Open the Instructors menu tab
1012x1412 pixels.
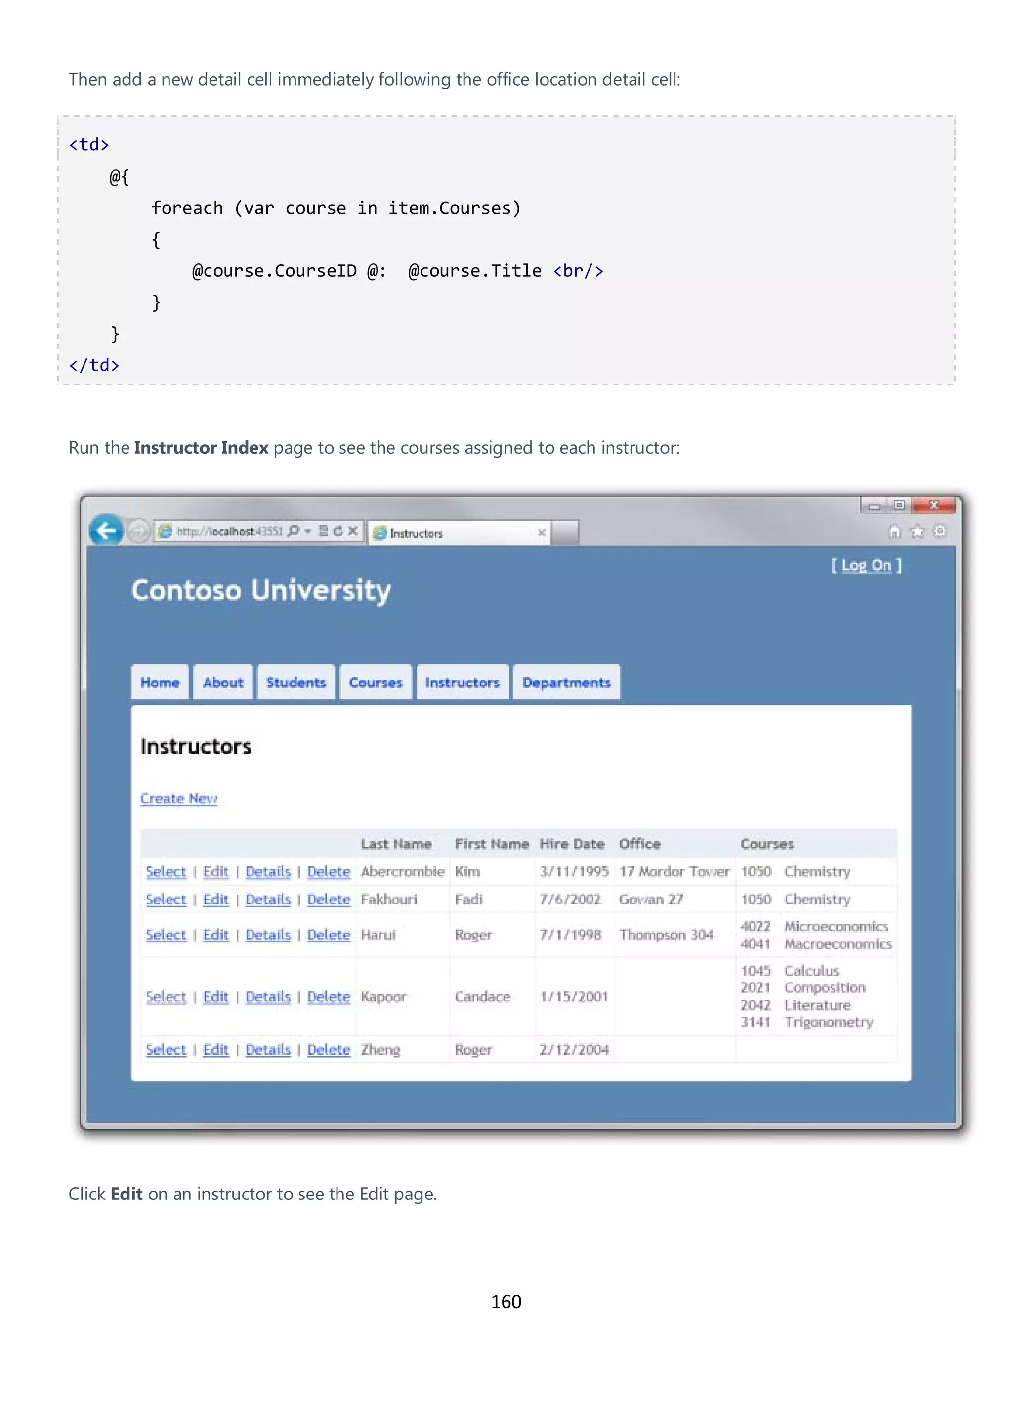(x=463, y=683)
